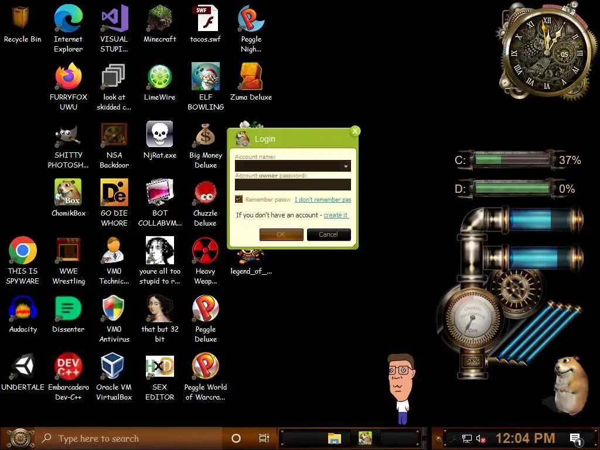Click the D: drive usage bar

pyautogui.click(x=512, y=189)
